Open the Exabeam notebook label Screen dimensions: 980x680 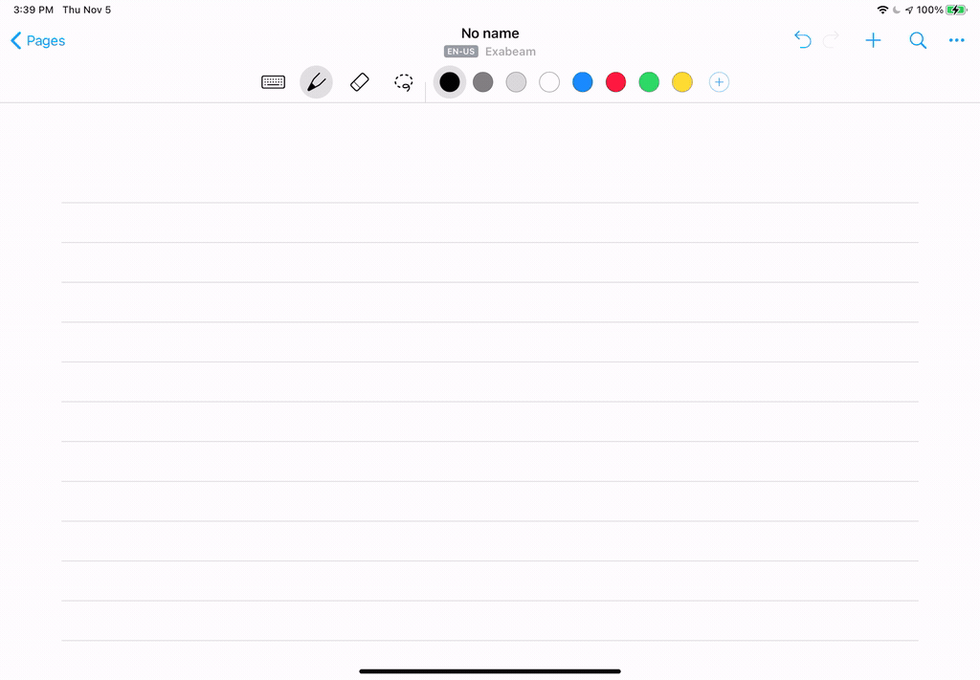coord(510,52)
